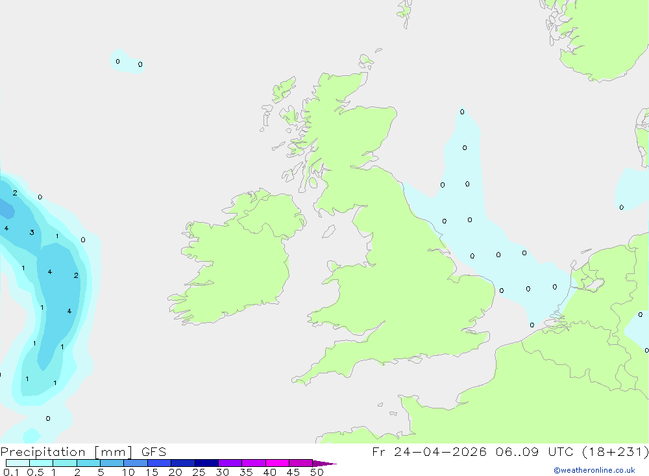Viewport: 649px width, 476px height.
Task: Click the '0.5' legend scale label
Action: 35,472
